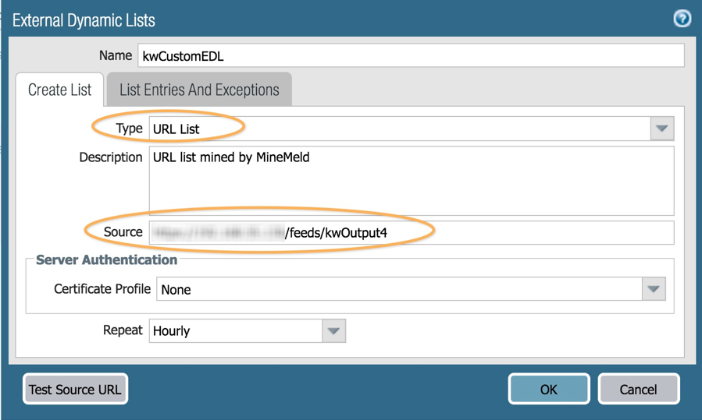Switch to the Create List tab
702x420 pixels.
(x=59, y=90)
